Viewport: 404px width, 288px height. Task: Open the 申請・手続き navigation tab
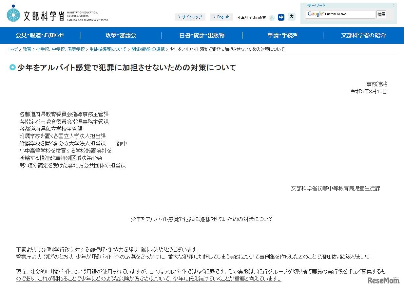(282, 35)
